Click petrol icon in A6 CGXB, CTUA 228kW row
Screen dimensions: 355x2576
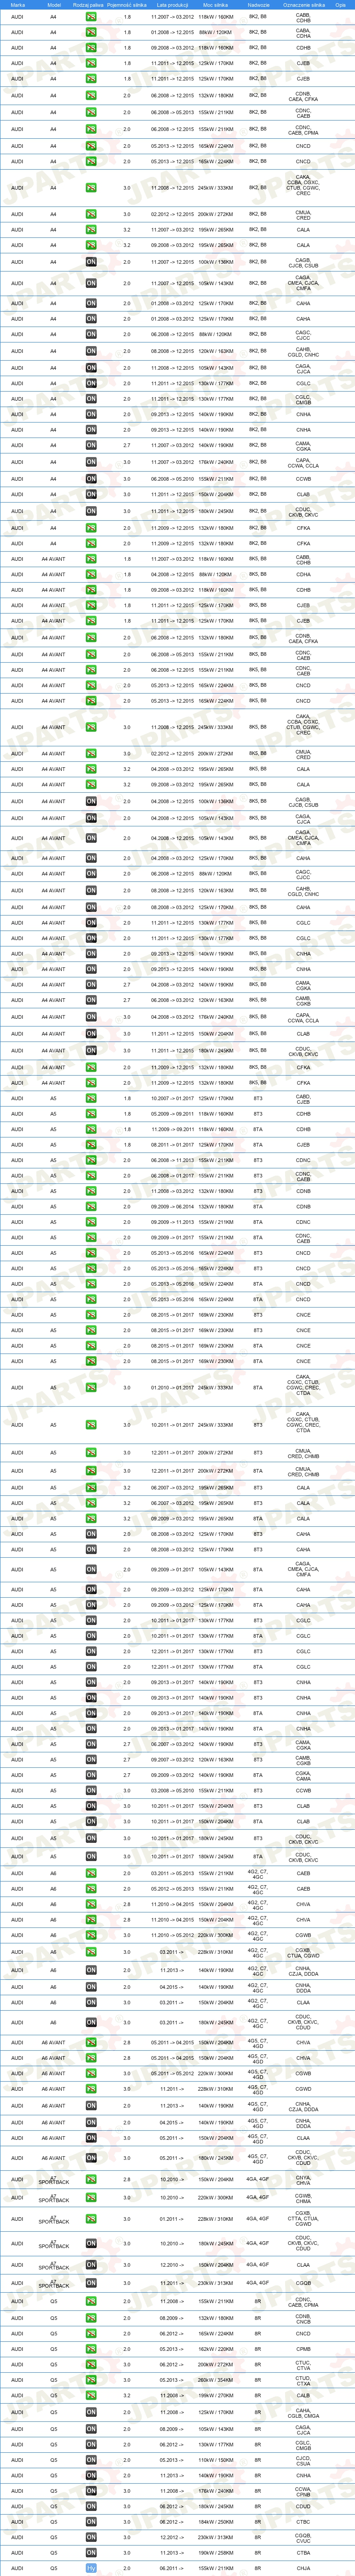tap(91, 1951)
